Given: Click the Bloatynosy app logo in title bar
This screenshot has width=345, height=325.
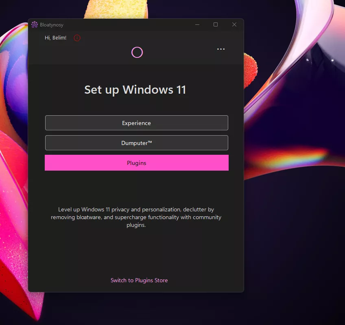Looking at the screenshot, I should (35, 25).
